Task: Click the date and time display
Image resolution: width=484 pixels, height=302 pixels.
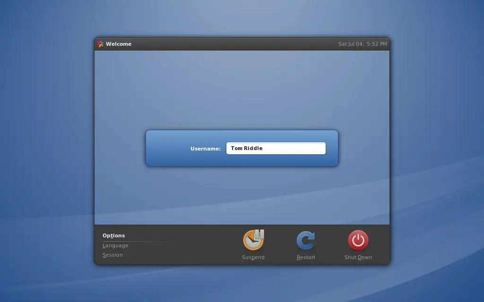Action: (363, 44)
